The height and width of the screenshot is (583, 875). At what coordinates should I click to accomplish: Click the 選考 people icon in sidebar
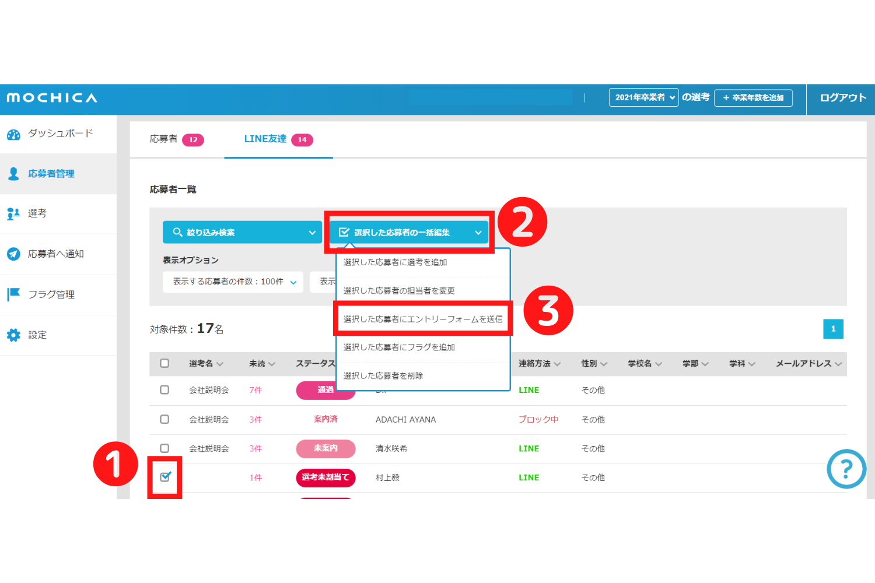(x=13, y=214)
